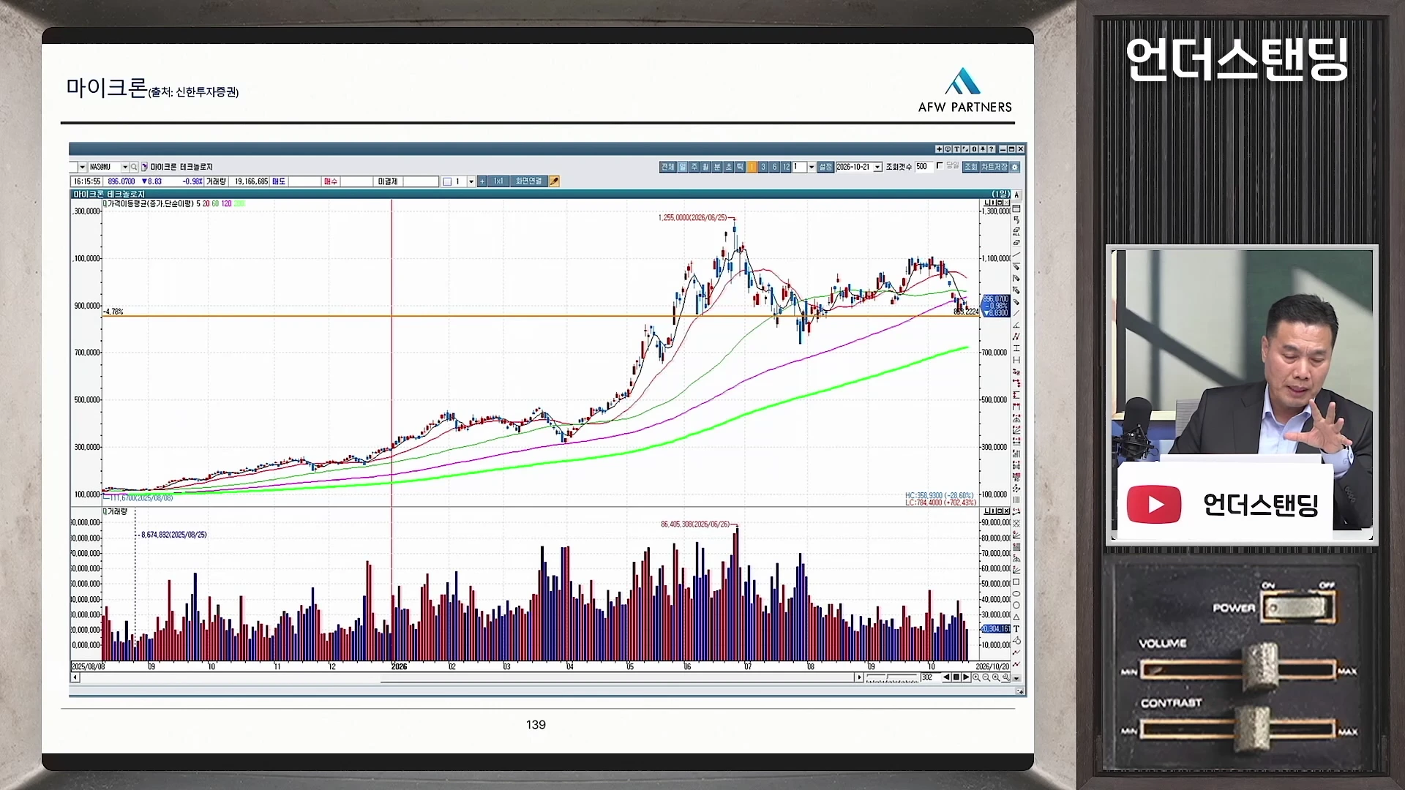Viewport: 1405px width, 790px height.
Task: Flip the POWER on/off switch
Action: pyautogui.click(x=1297, y=608)
